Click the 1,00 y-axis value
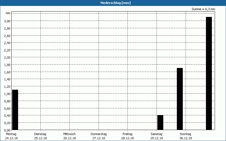 point(7,94)
